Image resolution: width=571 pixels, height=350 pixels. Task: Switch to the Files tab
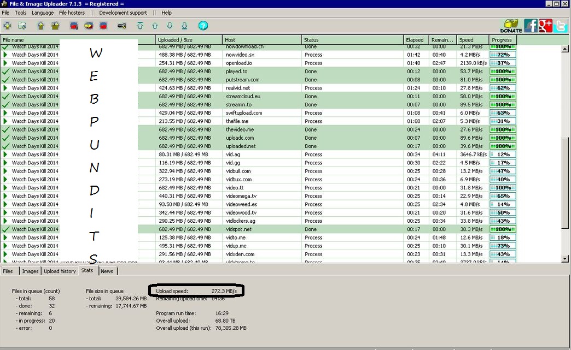point(8,271)
